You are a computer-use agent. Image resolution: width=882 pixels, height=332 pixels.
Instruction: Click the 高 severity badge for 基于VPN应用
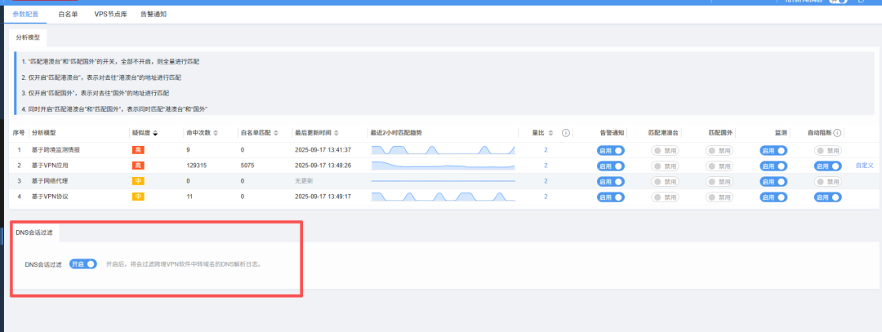138,166
